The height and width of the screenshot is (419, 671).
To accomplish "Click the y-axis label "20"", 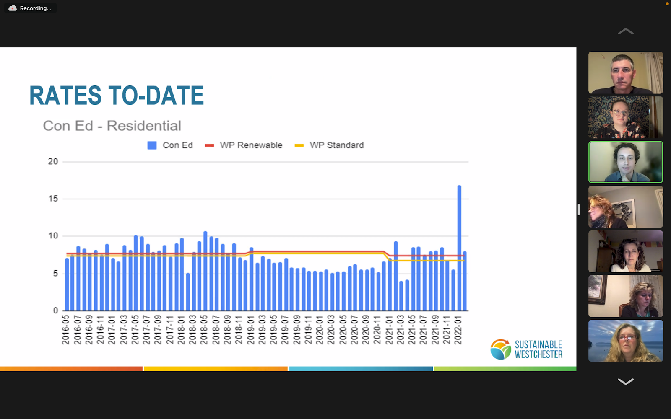I will coord(53,161).
